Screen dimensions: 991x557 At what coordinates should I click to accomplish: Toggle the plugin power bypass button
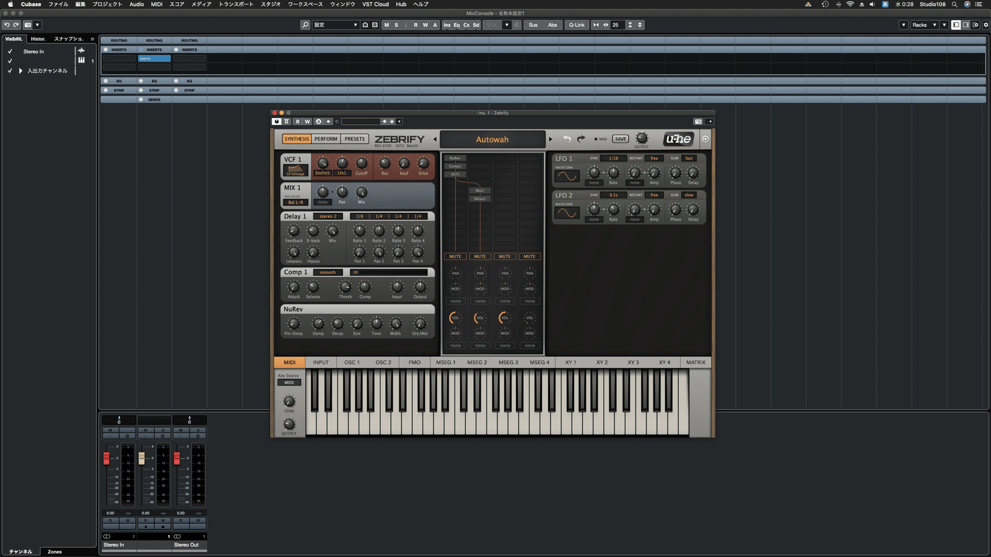(x=276, y=121)
